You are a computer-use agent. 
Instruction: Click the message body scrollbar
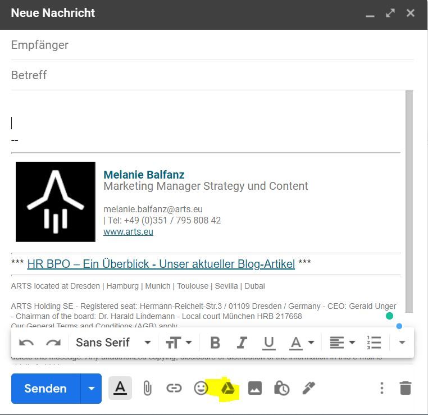(x=409, y=202)
